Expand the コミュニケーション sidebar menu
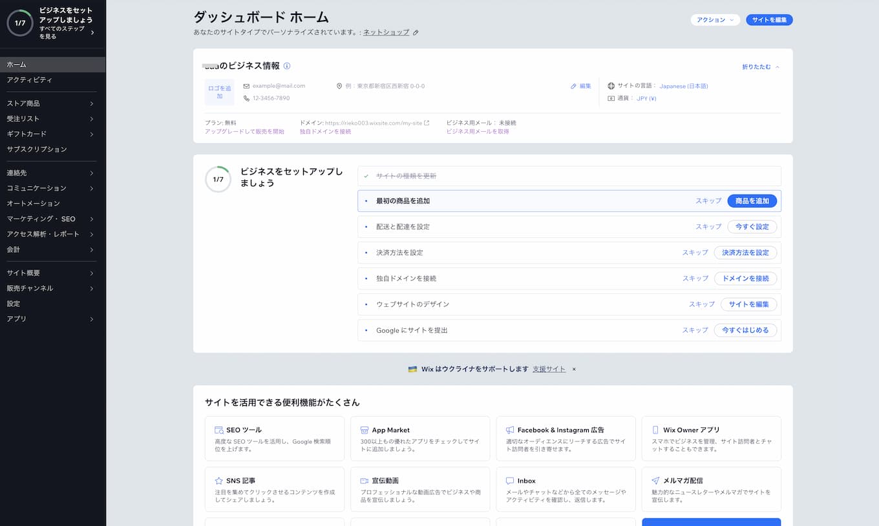Viewport: 879px width, 526px height. pos(92,188)
